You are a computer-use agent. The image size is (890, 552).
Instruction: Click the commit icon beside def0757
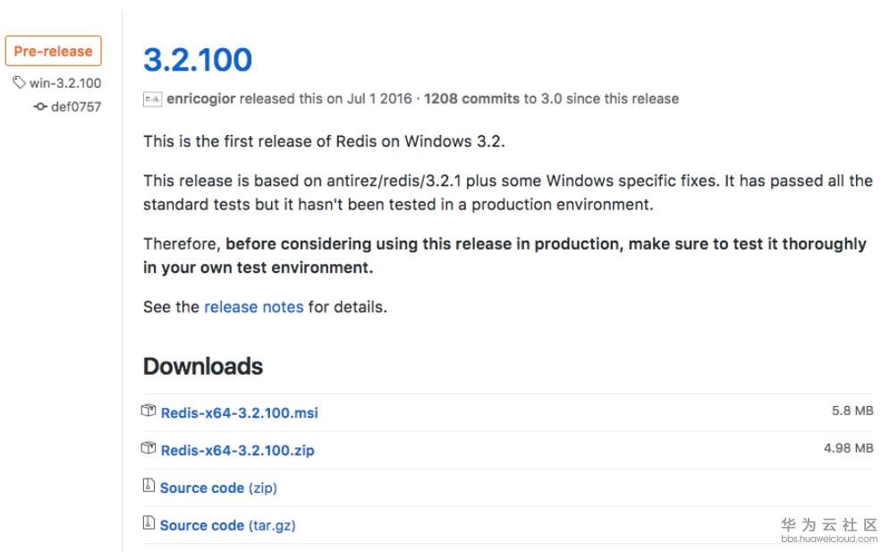coord(40,107)
